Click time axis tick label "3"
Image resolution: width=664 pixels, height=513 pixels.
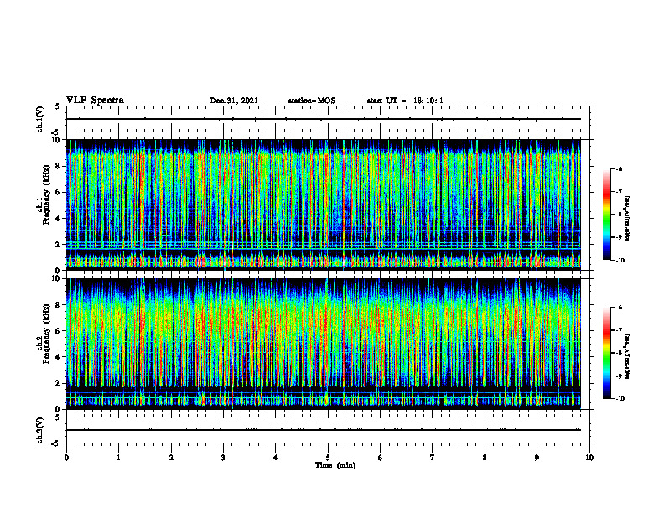pos(223,458)
